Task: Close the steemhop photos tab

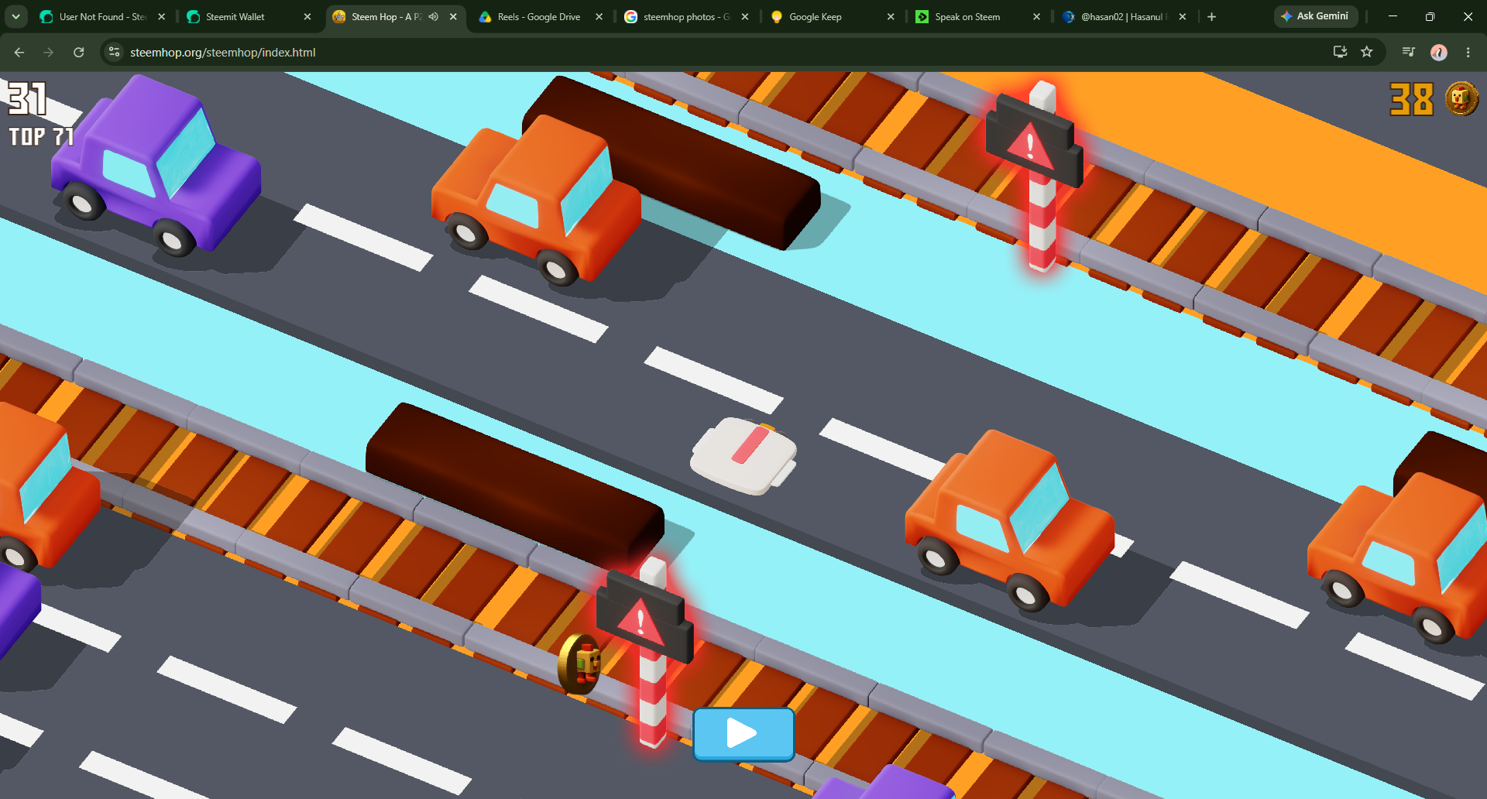Action: pos(745,16)
